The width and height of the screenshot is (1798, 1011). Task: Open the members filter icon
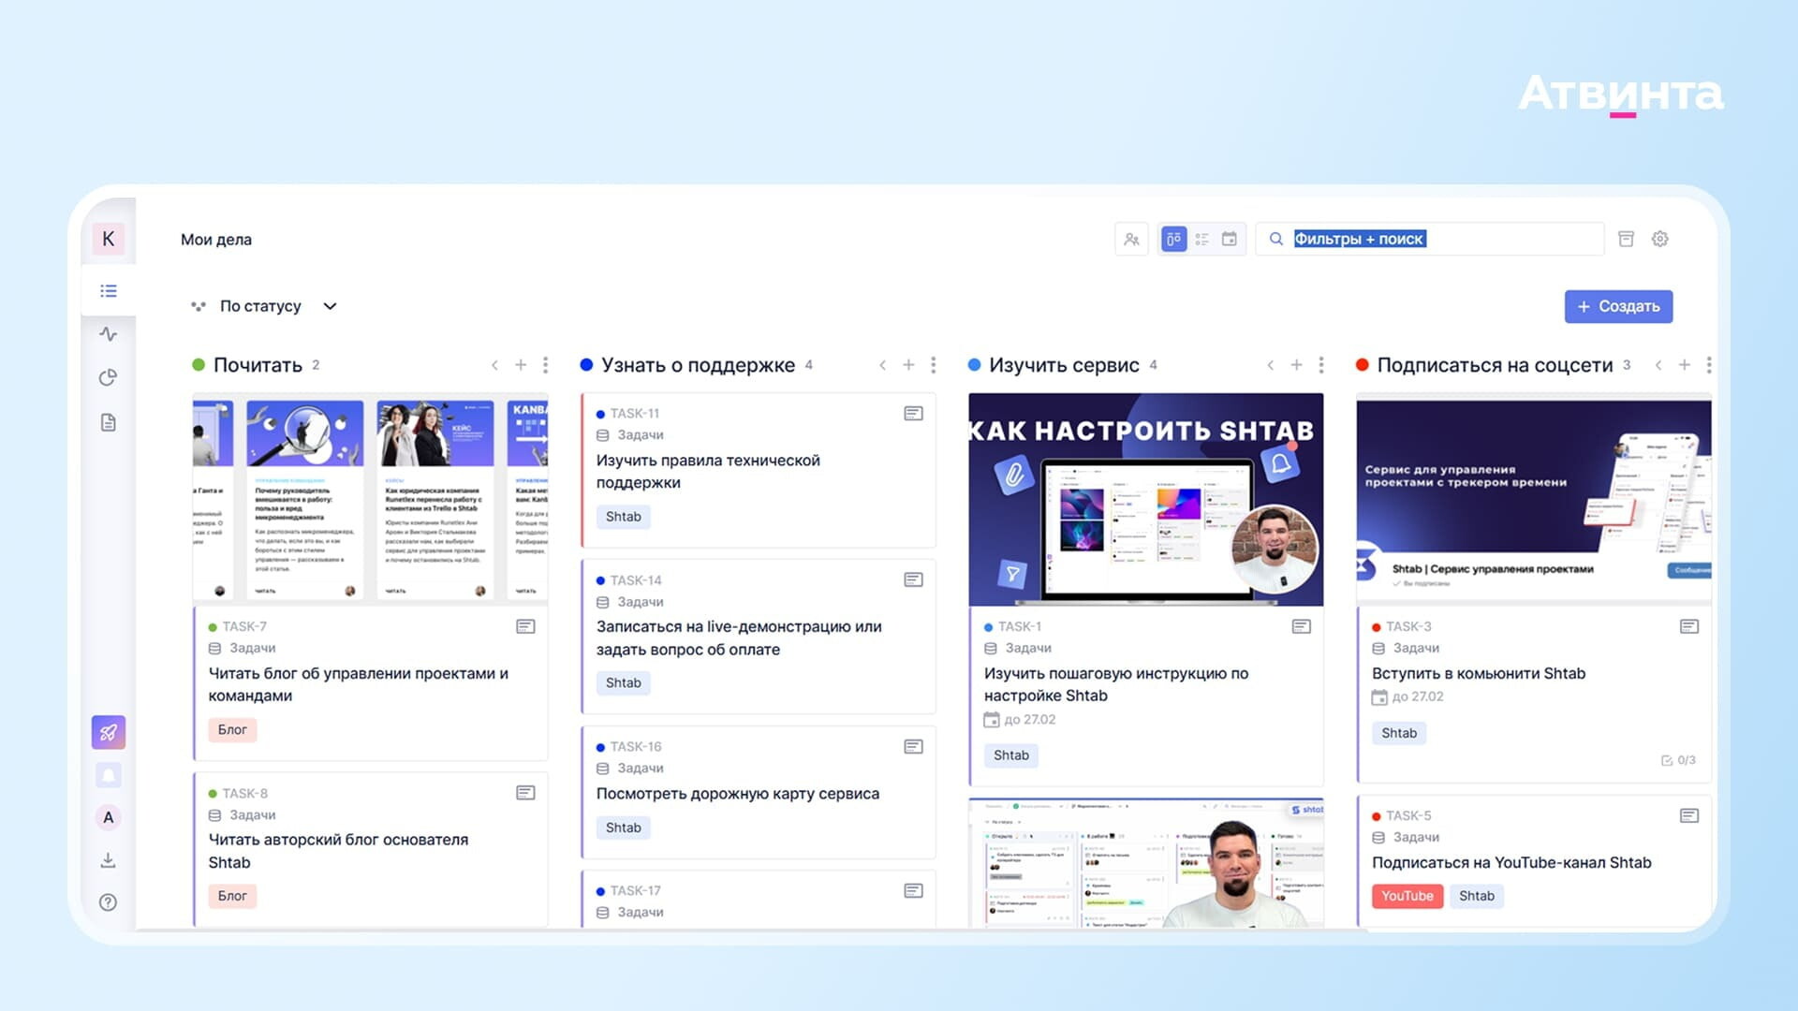1131,240
